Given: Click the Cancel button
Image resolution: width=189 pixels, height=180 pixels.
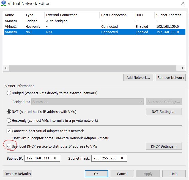Looking at the screenshot, I should (122, 174).
